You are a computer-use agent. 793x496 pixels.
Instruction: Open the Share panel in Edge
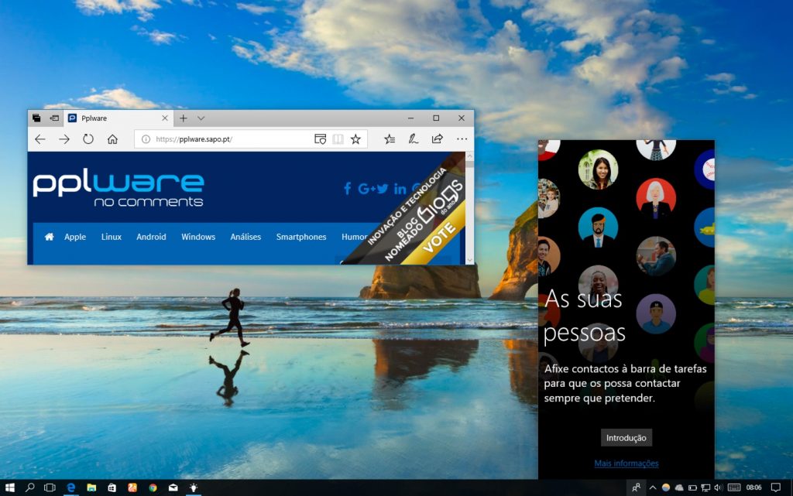point(436,139)
